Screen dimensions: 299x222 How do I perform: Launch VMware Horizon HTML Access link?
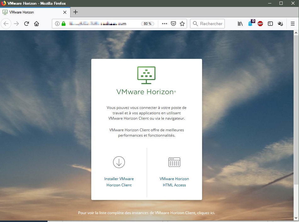coord(174,182)
